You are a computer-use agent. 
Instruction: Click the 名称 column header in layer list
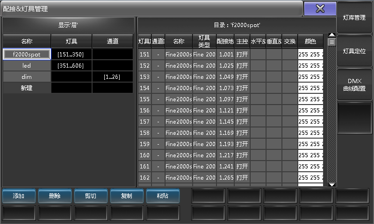pos(27,41)
